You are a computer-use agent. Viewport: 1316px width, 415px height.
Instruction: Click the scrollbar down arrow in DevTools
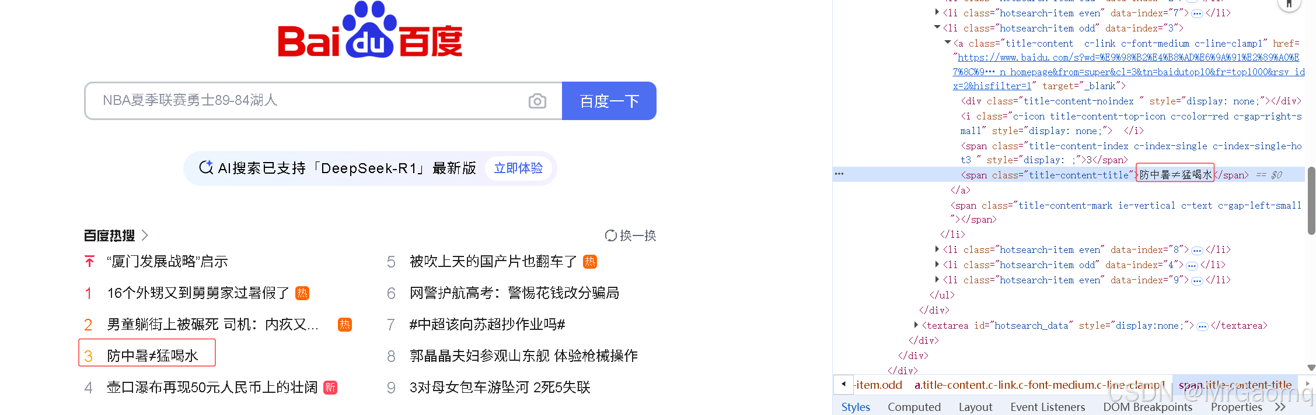(1311, 368)
